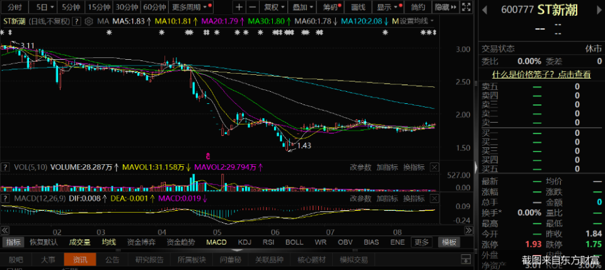Viewport: 605px width, 270px height.
Task: Click the help question mark beside ST新潮
Action: 77,21
